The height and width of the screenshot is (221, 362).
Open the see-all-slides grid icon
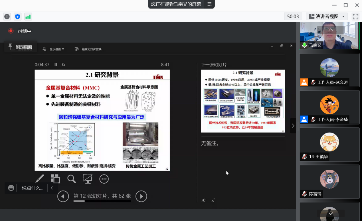tap(55, 179)
